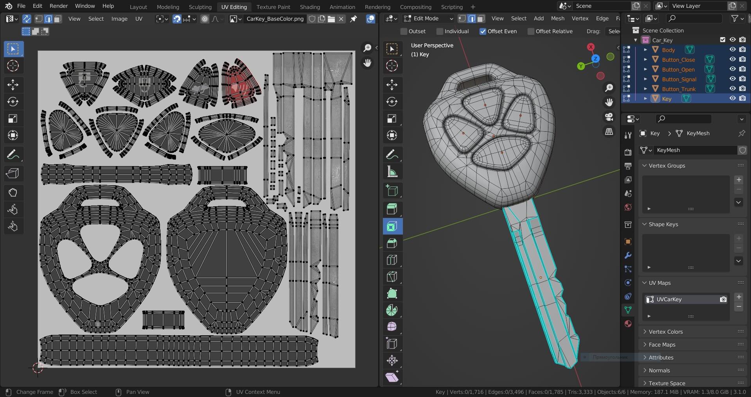
Task: Switch to the Texture Paint workspace tab
Action: (x=273, y=7)
